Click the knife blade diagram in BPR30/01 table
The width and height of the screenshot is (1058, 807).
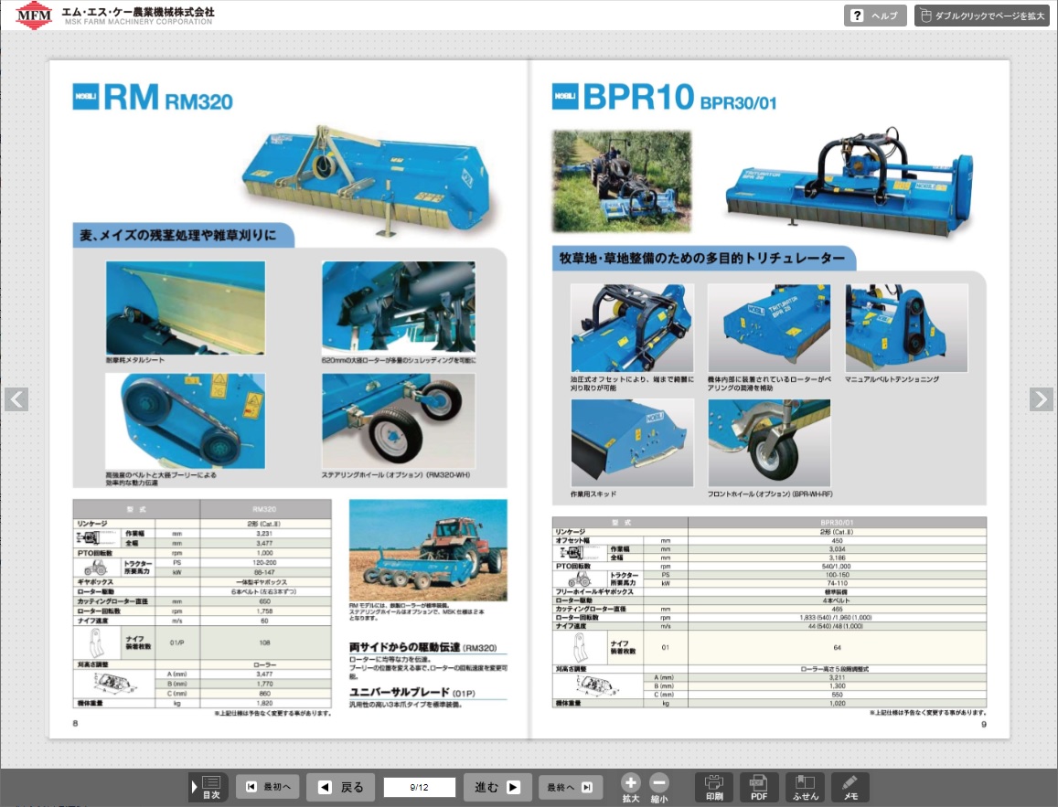pyautogui.click(x=581, y=647)
